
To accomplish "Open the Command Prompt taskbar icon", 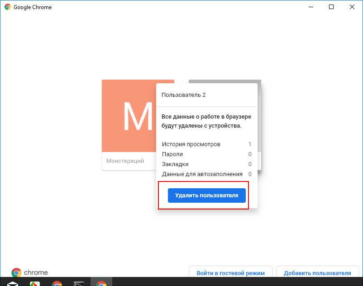I will pos(79,283).
